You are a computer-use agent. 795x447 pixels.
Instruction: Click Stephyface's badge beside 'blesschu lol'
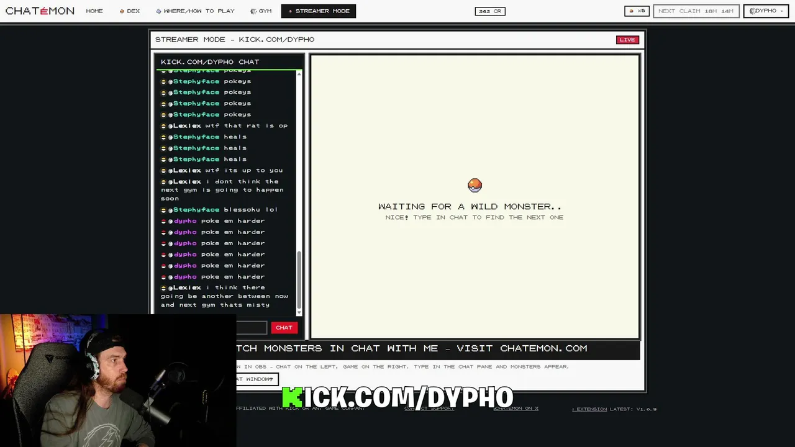(163, 210)
